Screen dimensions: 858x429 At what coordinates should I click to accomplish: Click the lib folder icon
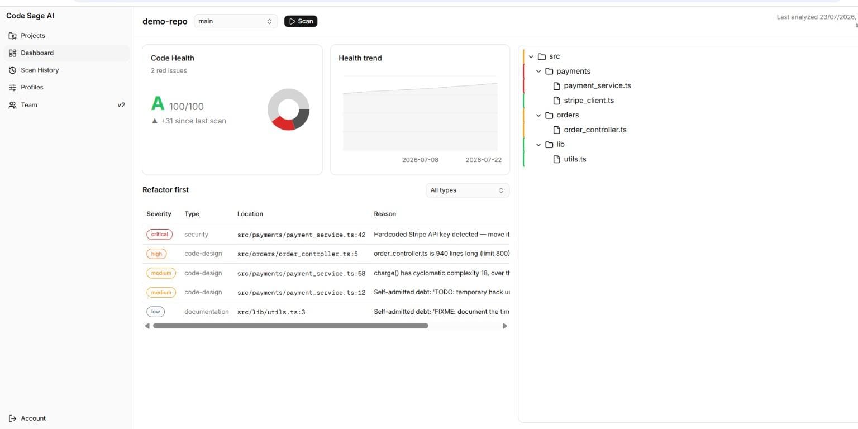coord(549,144)
